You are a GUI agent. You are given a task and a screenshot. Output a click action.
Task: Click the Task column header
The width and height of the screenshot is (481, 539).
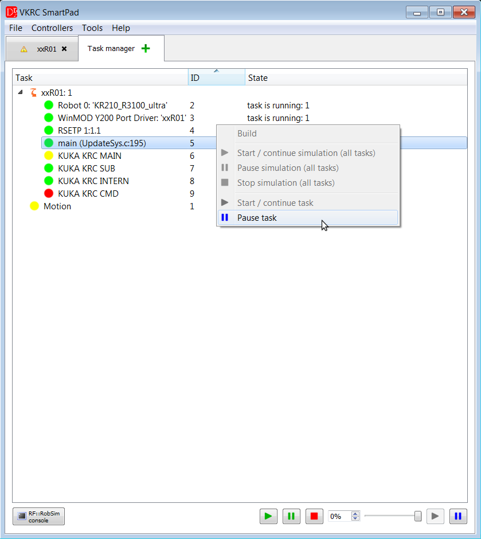tap(100, 77)
